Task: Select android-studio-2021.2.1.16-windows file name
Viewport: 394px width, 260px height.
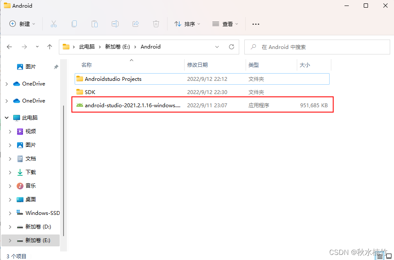Action: [x=133, y=105]
